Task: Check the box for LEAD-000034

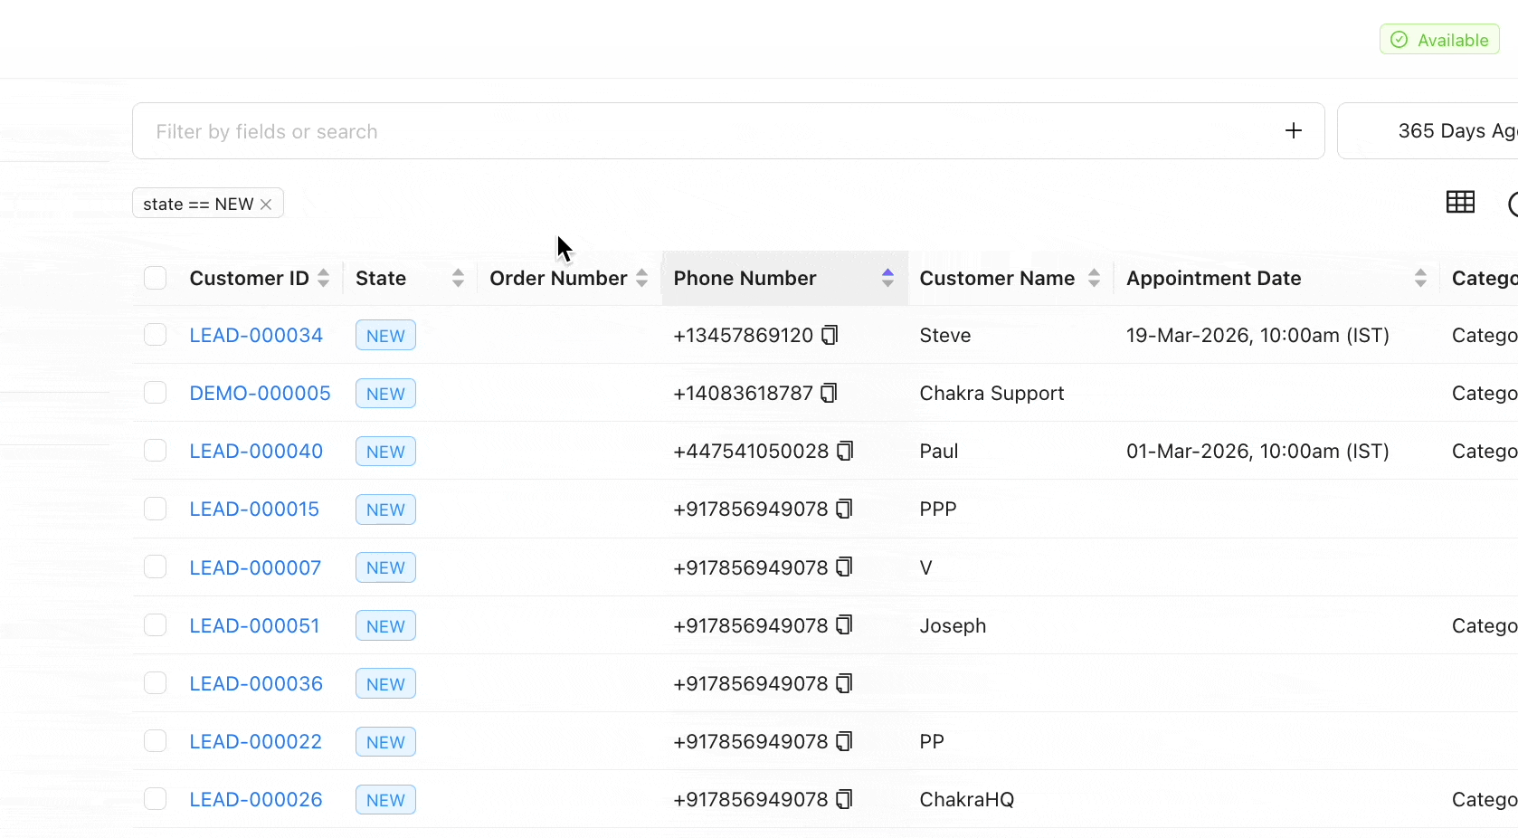Action: (x=156, y=336)
